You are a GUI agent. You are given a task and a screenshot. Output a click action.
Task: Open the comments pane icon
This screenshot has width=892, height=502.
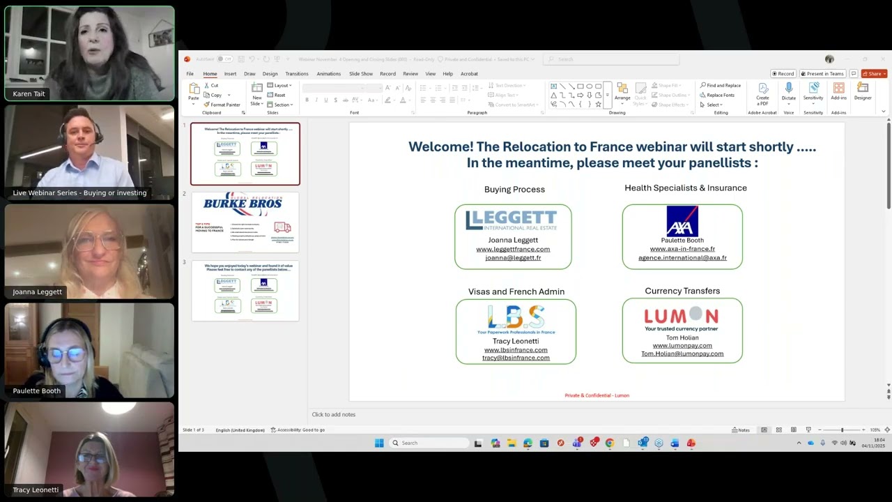(854, 73)
